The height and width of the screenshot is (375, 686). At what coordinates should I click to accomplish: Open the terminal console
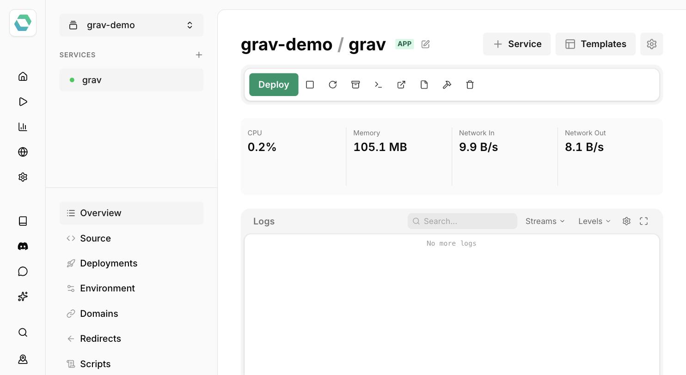pos(378,85)
